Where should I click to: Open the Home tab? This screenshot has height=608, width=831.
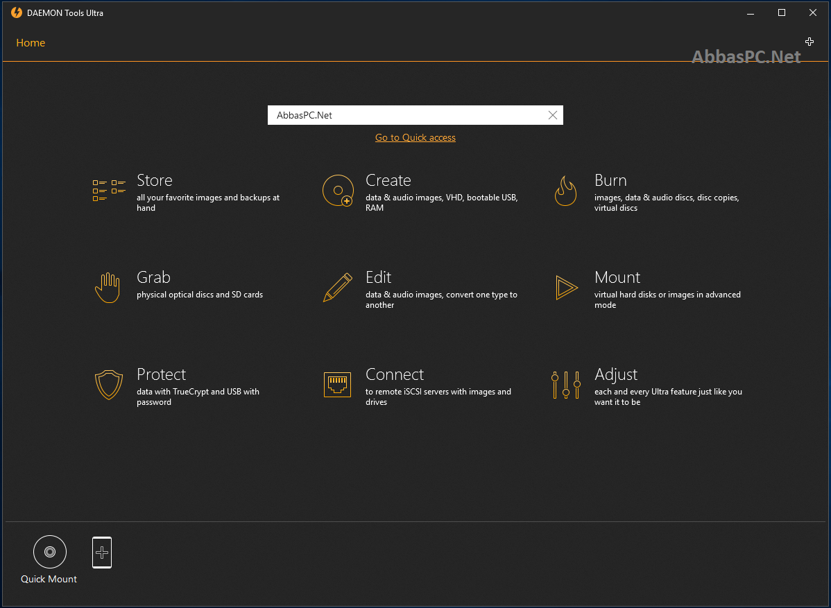(31, 43)
